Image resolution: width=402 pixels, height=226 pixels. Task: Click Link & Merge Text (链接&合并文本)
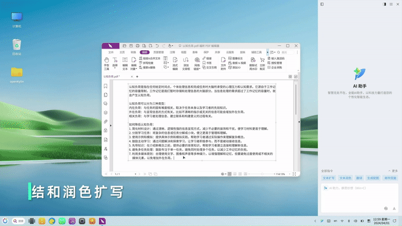(x=150, y=59)
